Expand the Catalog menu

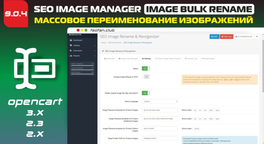tap(82, 45)
